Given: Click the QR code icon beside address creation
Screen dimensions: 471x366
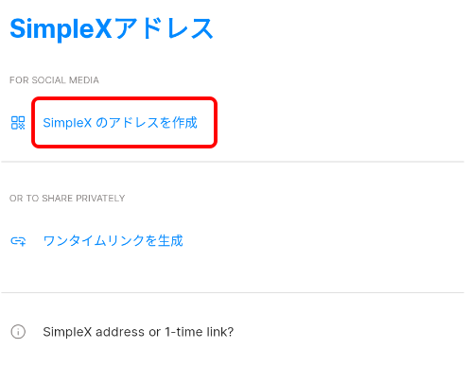Looking at the screenshot, I should 18,123.
